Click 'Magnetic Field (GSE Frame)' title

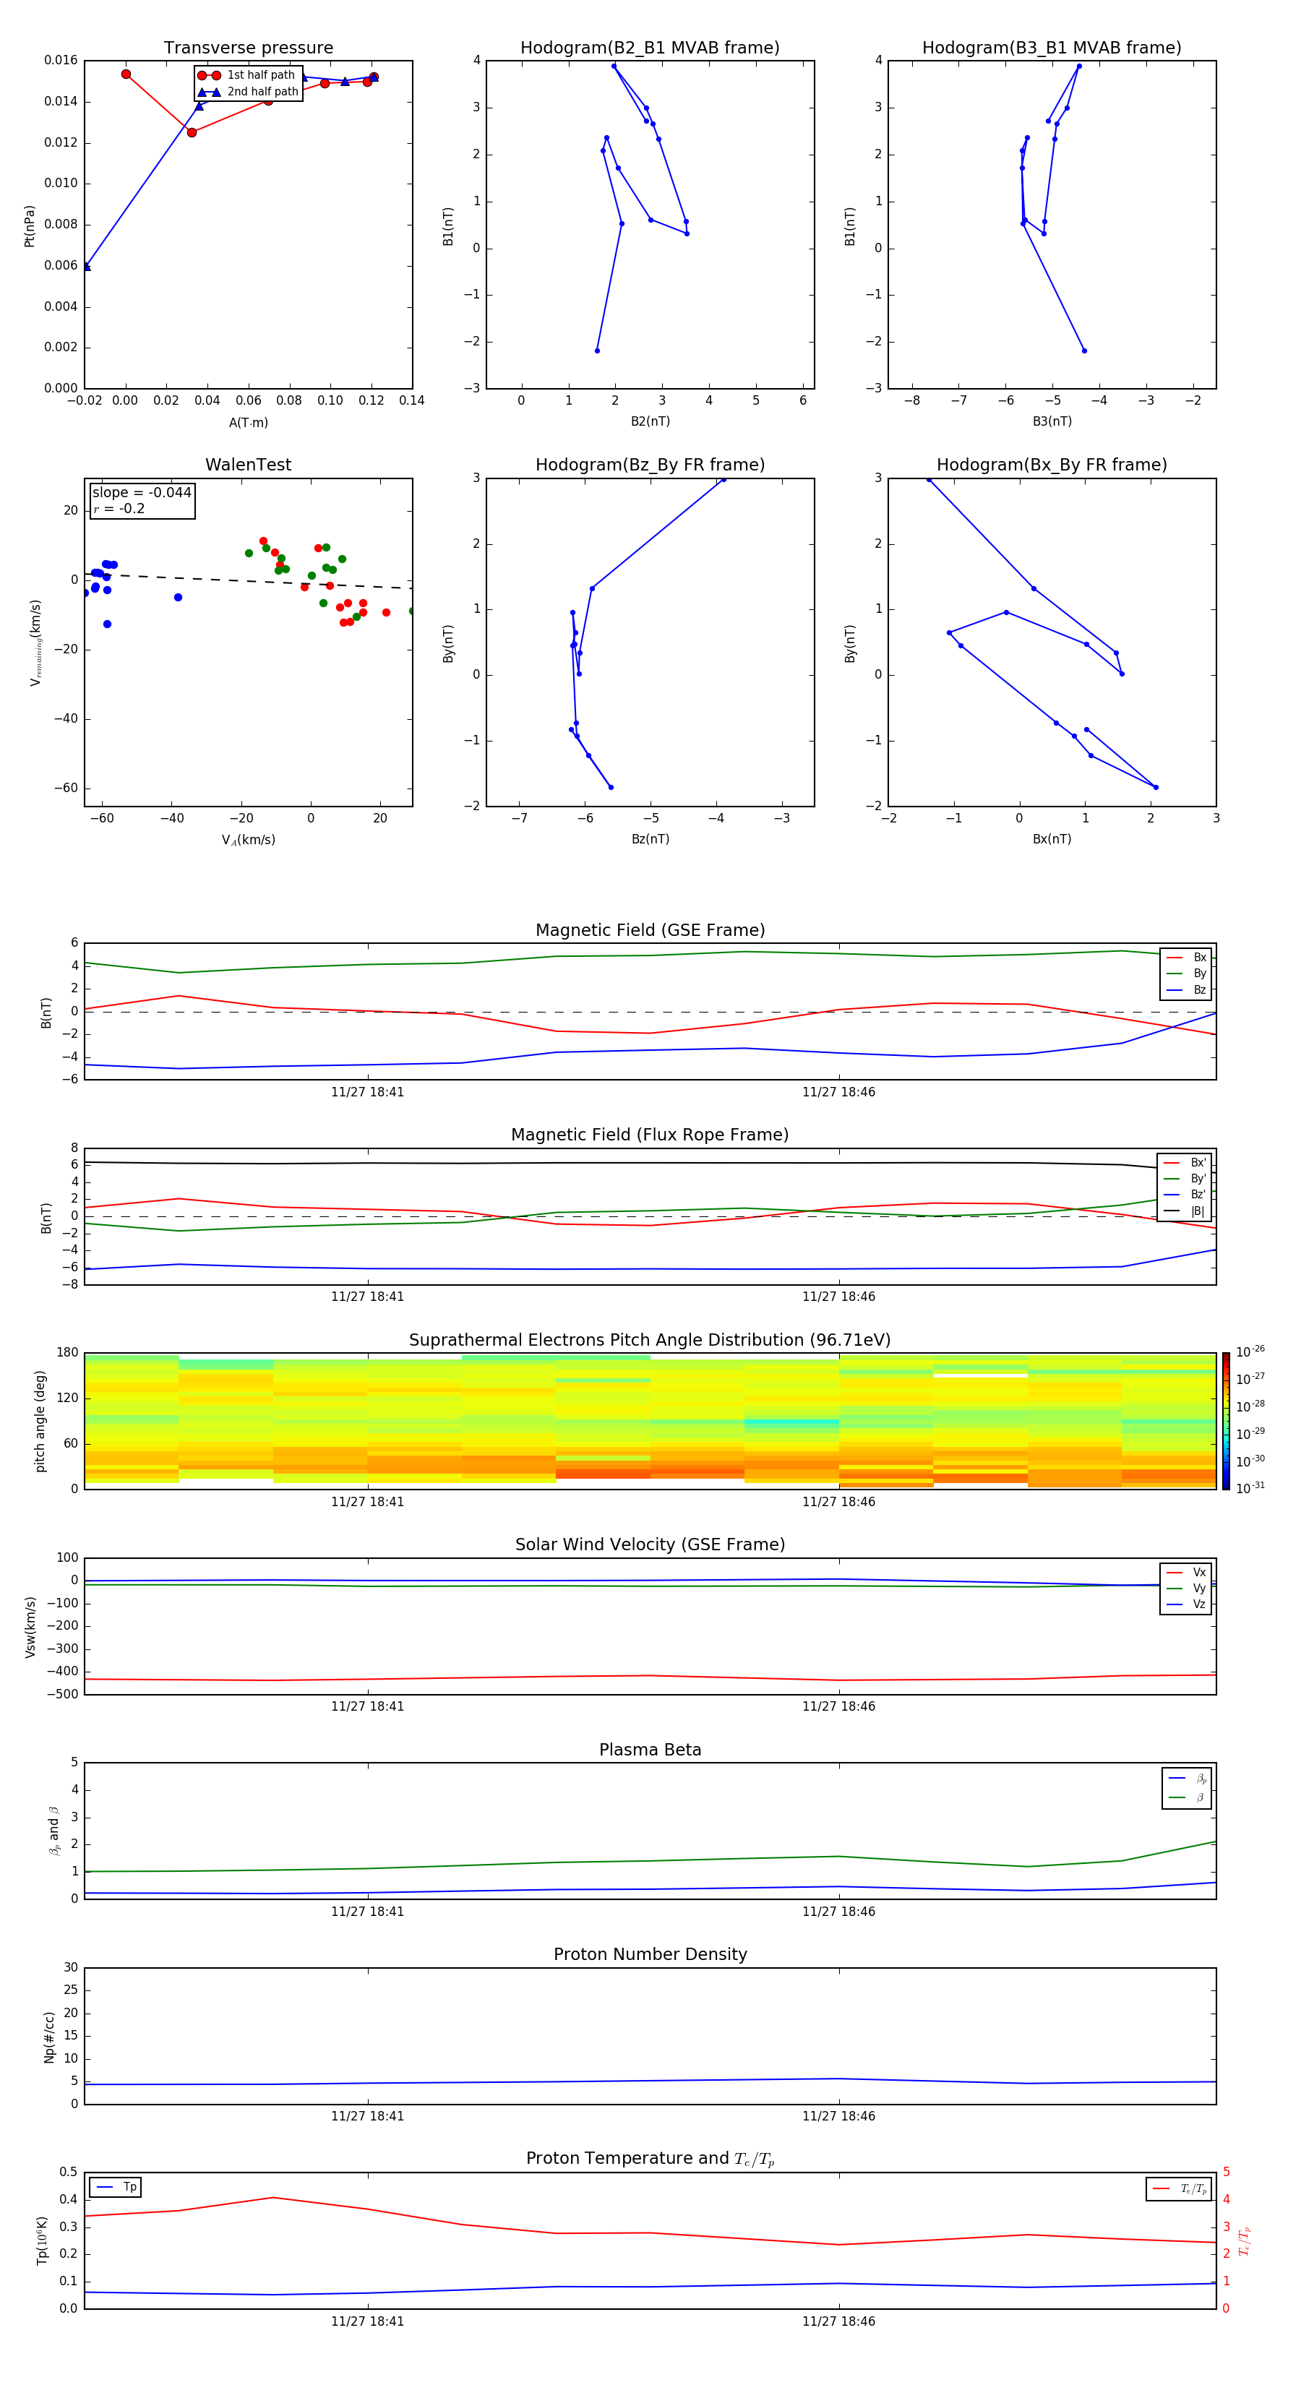[x=650, y=929]
